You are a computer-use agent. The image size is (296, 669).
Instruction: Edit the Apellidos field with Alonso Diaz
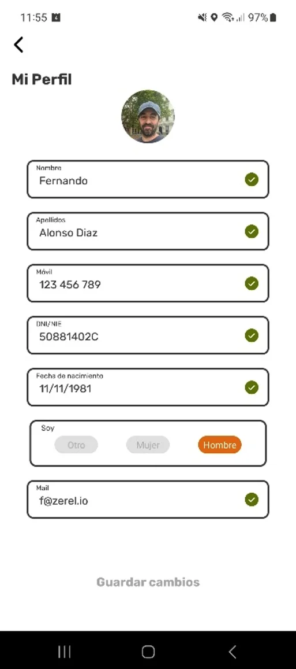click(x=148, y=231)
